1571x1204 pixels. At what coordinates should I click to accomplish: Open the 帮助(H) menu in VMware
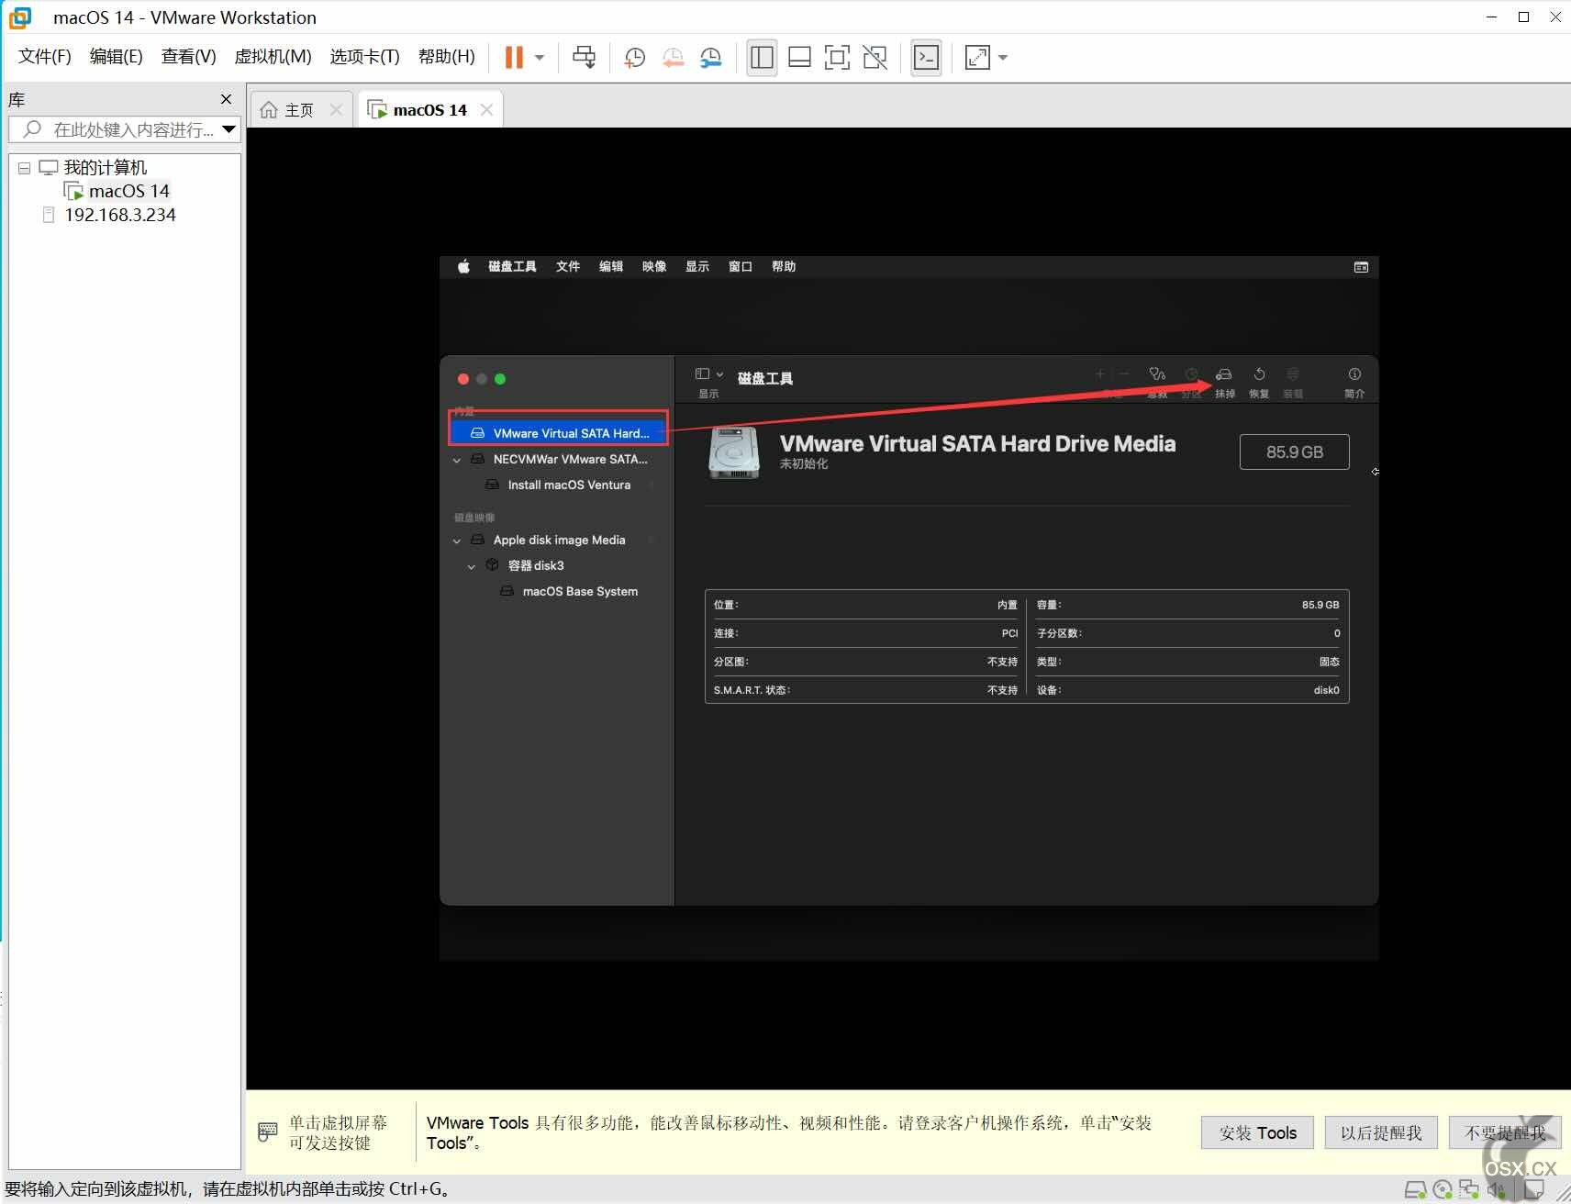click(446, 57)
